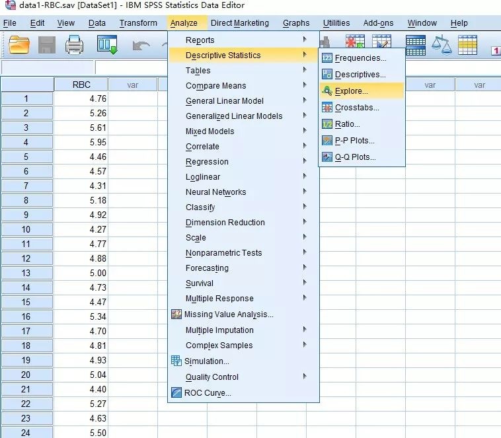Image resolution: width=501 pixels, height=438 pixels.
Task: Open the Transform menu
Action: (138, 23)
